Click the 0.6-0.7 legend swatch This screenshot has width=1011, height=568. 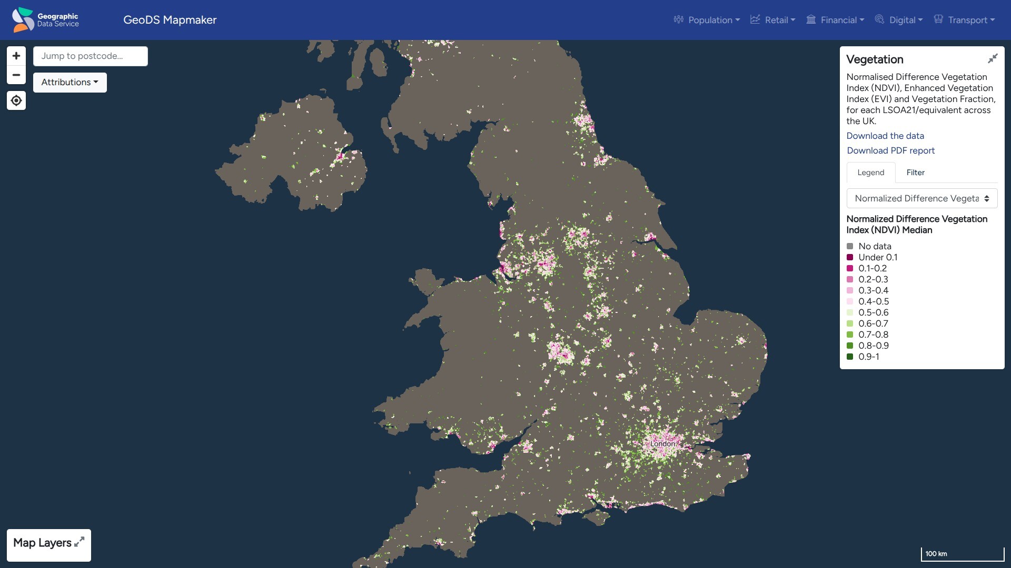849,323
